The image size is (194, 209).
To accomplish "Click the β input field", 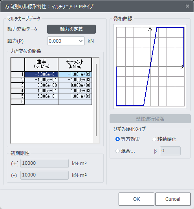I will 170,151.
